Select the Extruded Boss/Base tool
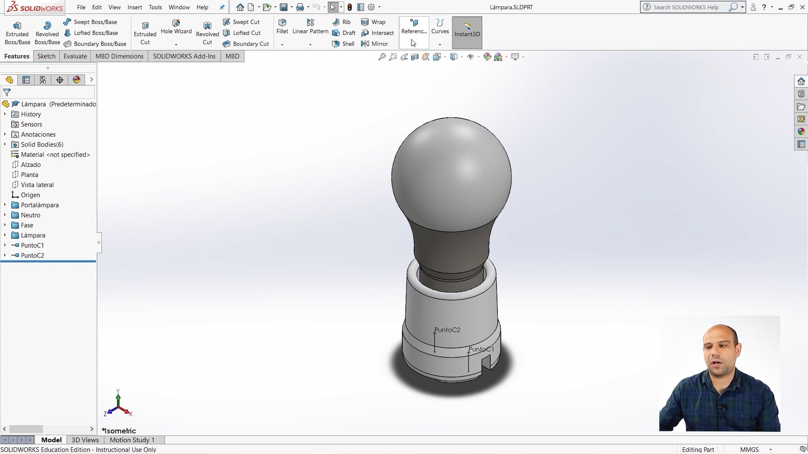Image resolution: width=808 pixels, height=454 pixels. (17, 32)
